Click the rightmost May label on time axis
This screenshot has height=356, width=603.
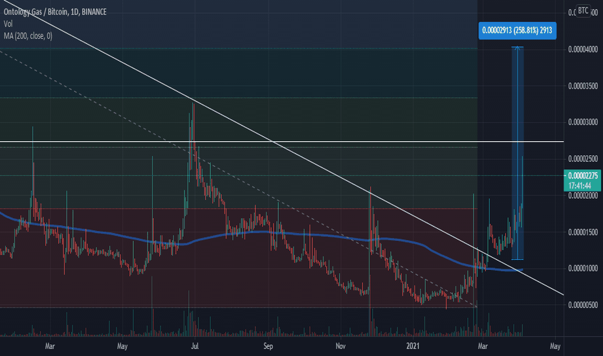tap(555, 346)
